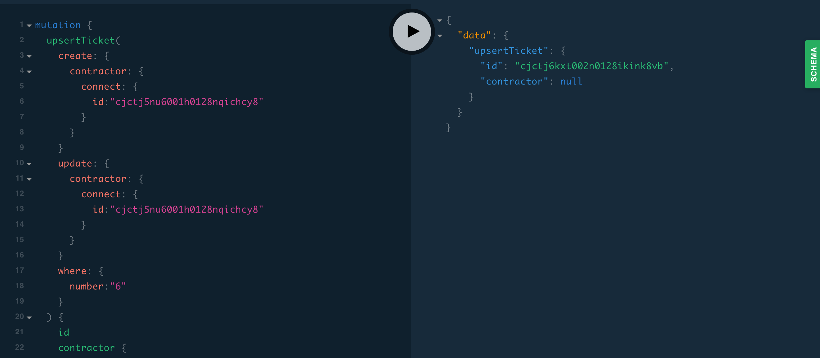Open the SCHEMA side tab

(x=813, y=64)
